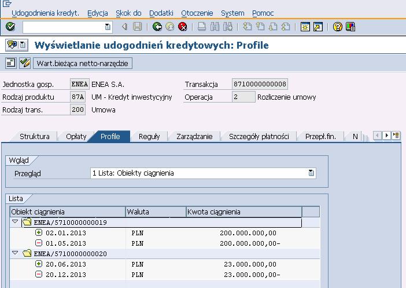Click the Print icon
Image resolution: width=406 pixels, height=288 pixels.
click(202, 27)
